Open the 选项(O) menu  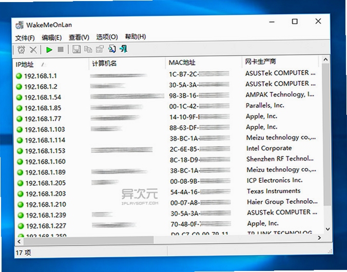click(107, 37)
